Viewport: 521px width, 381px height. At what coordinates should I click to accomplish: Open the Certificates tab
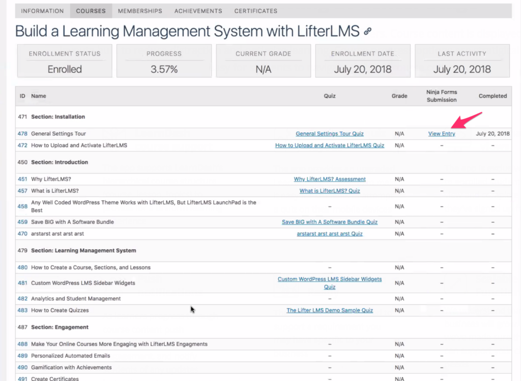coord(255,11)
